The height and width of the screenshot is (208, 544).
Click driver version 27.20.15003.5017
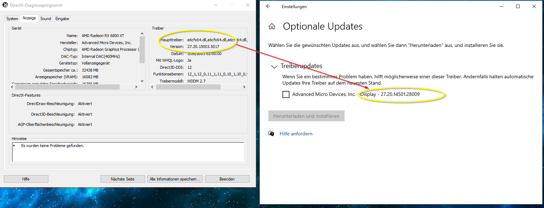pyautogui.click(x=203, y=47)
